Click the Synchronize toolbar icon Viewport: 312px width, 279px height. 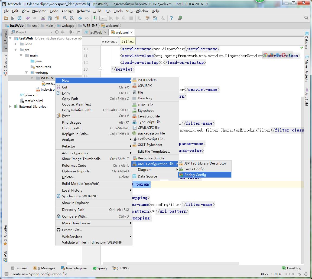tap(19, 18)
